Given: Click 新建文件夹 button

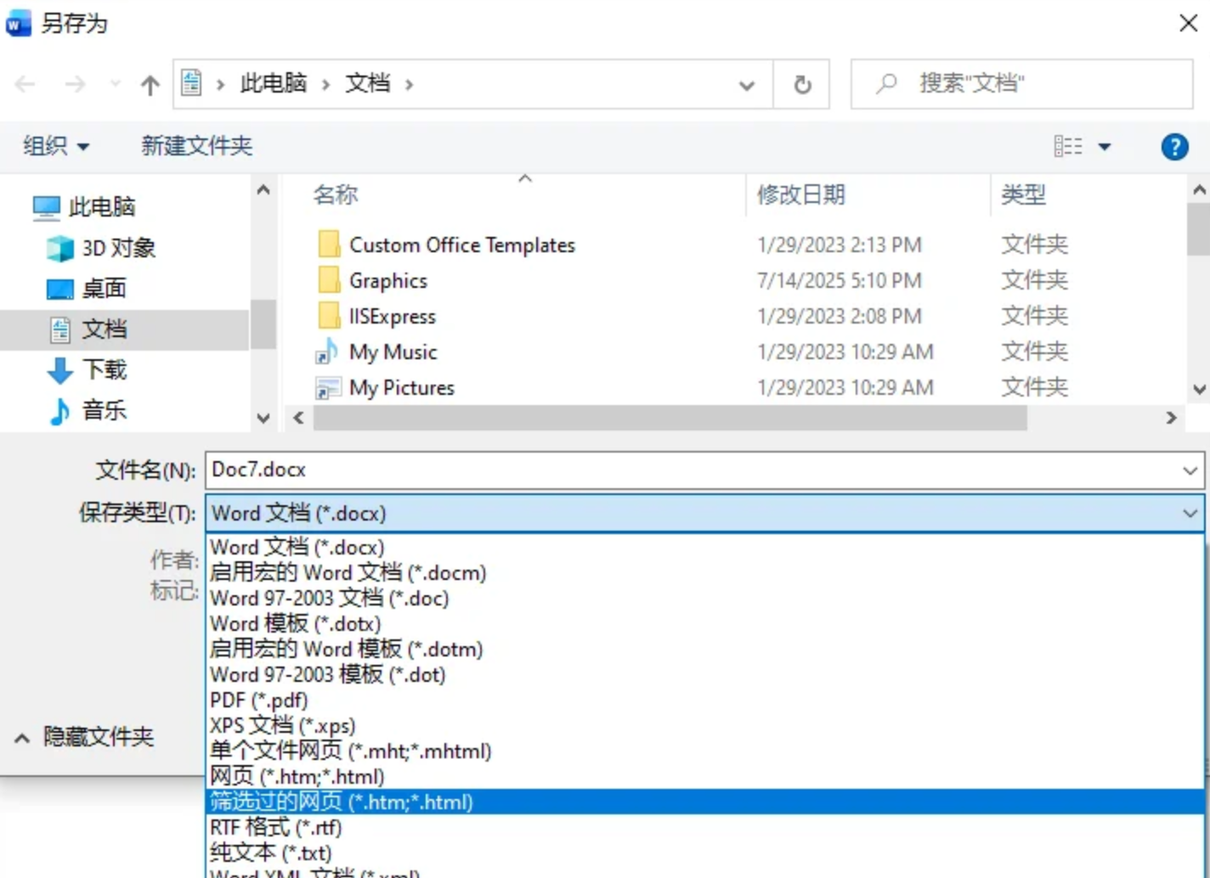Looking at the screenshot, I should click(197, 146).
